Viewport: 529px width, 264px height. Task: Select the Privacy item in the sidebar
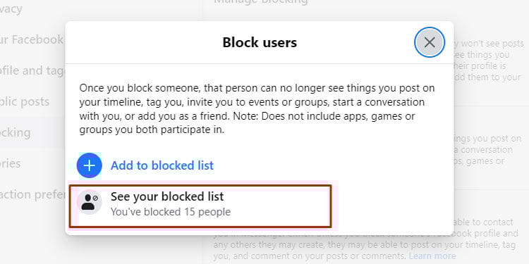(11, 8)
